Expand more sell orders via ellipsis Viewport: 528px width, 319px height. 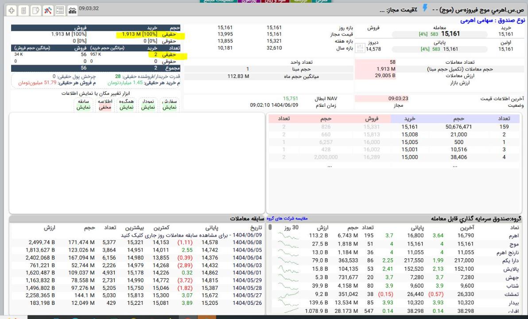(x=329, y=166)
